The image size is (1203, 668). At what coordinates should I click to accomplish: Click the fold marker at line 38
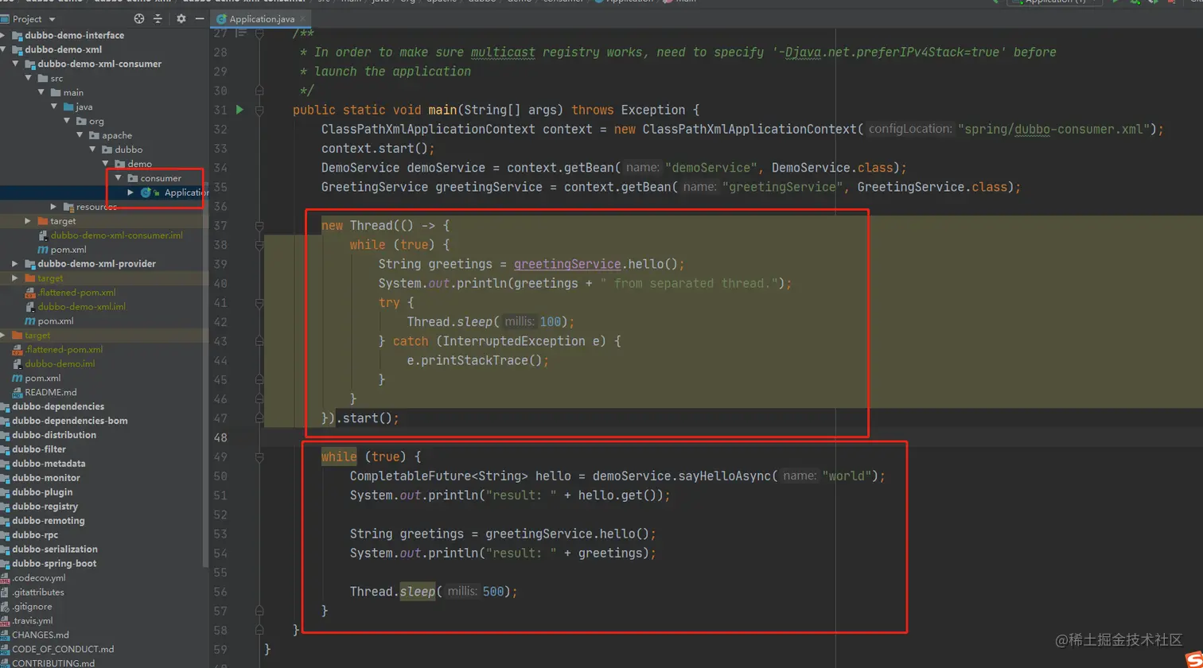pos(259,245)
